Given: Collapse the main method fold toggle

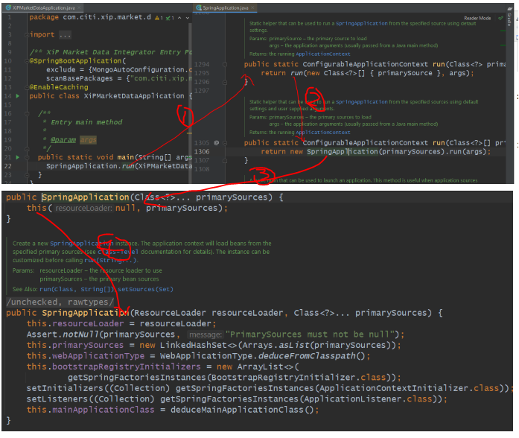Looking at the screenshot, I should [27, 158].
